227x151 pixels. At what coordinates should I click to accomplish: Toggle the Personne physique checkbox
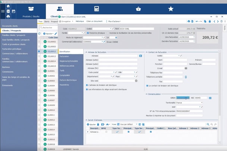(x=88, y=33)
